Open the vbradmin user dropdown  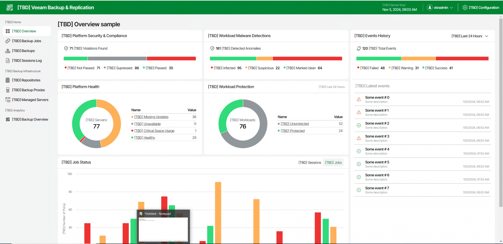tap(440, 8)
